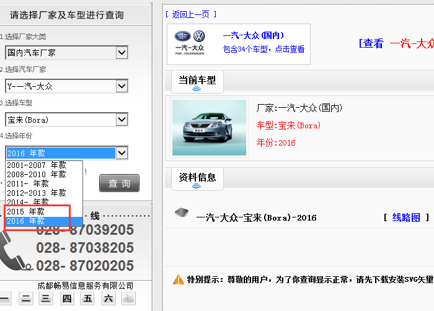Click the warning triangle icon
This screenshot has height=311, width=434.
[x=179, y=279]
